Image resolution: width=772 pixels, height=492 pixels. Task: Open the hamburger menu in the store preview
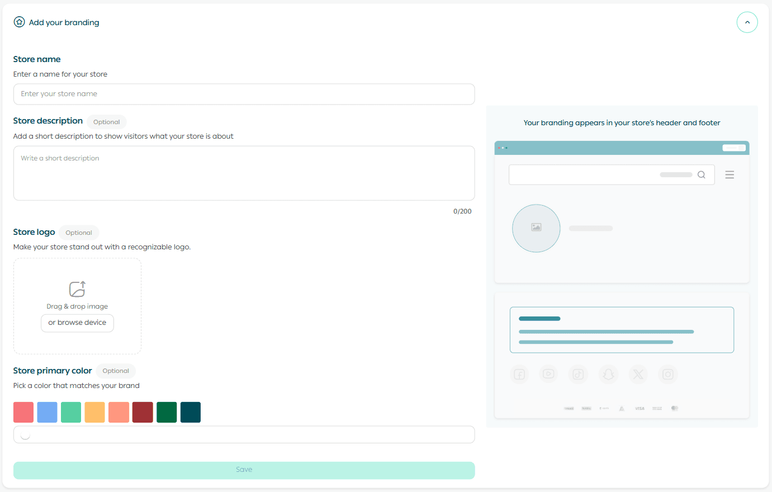pyautogui.click(x=730, y=175)
